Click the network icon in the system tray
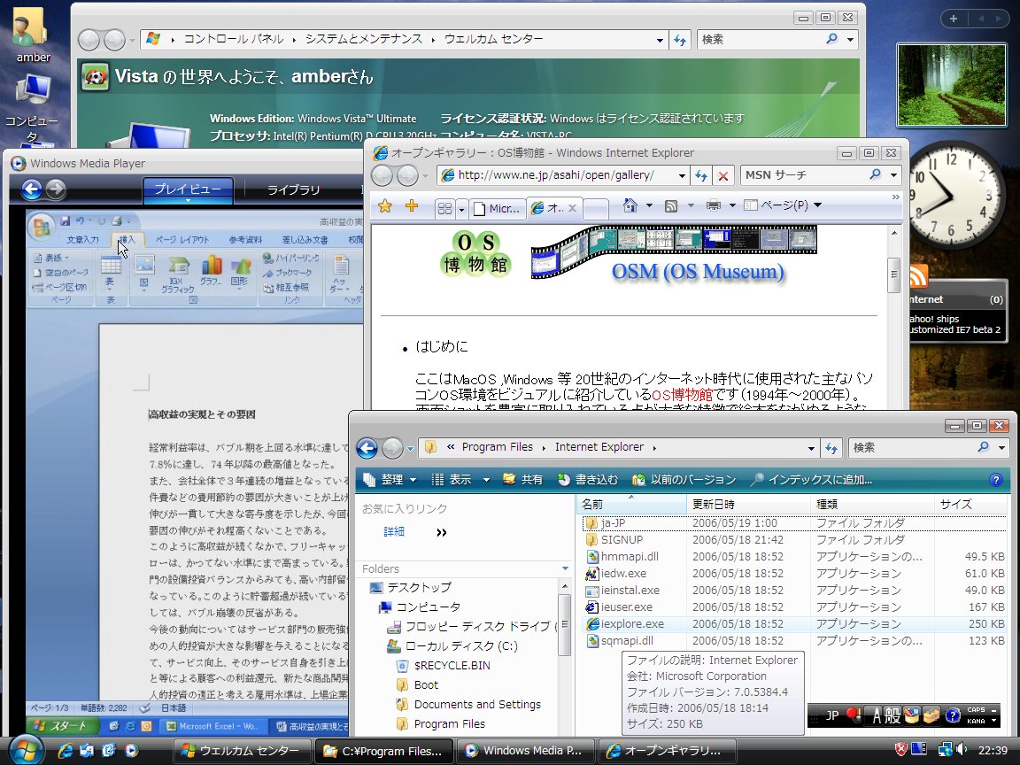This screenshot has height=765, width=1020. point(946,749)
